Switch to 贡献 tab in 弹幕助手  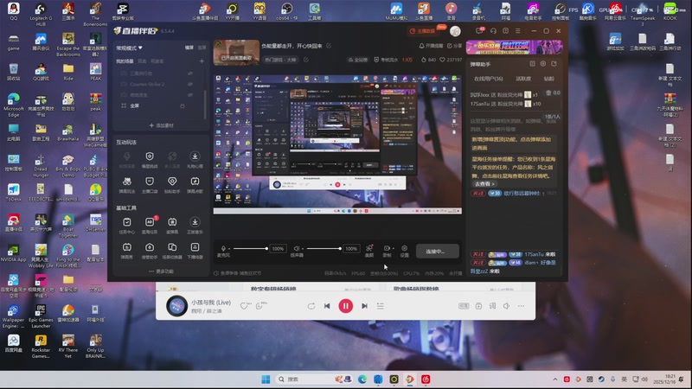click(548, 79)
